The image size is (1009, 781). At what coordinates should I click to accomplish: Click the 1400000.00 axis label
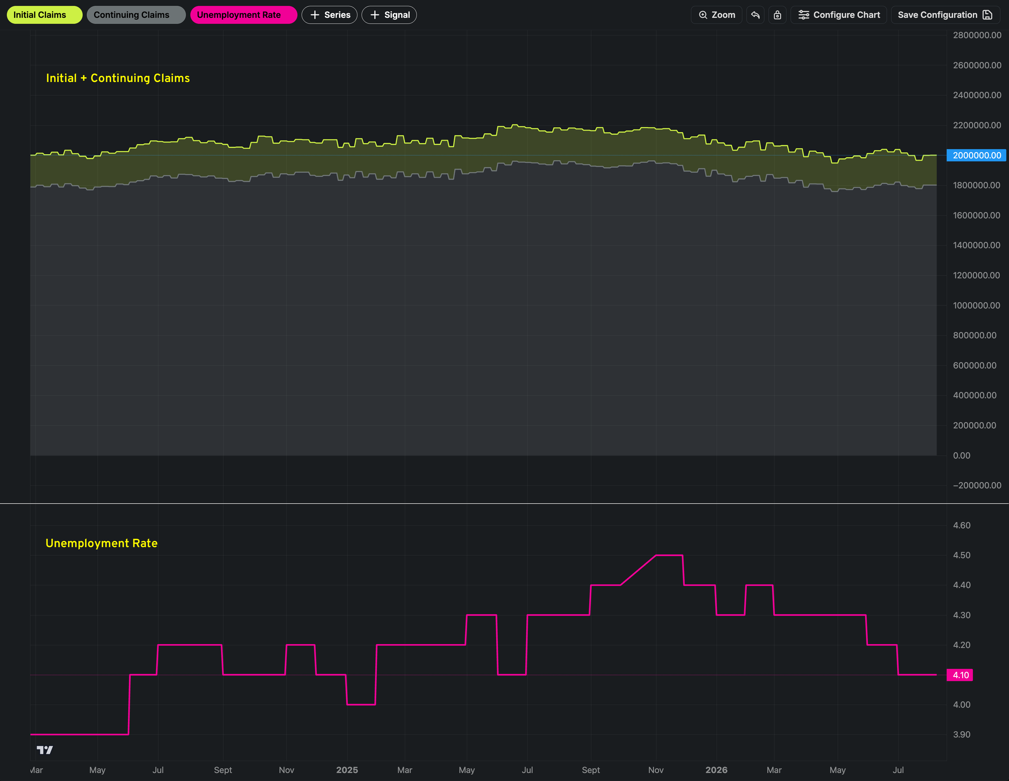[x=977, y=245]
